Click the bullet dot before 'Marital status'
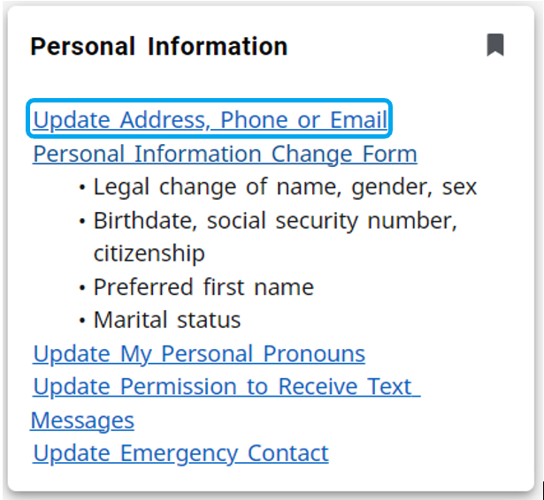 tap(82, 321)
